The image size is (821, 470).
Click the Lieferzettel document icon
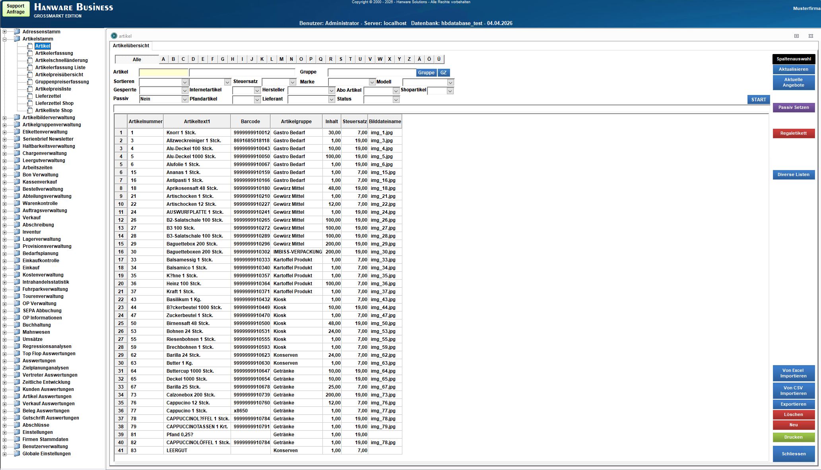click(x=30, y=96)
